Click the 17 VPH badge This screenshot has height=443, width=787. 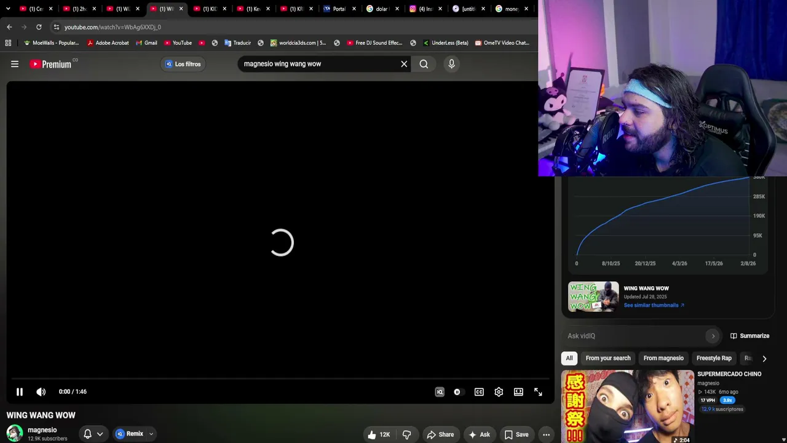708,401
